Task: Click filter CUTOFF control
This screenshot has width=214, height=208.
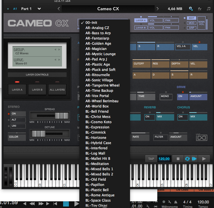Action: point(142,64)
